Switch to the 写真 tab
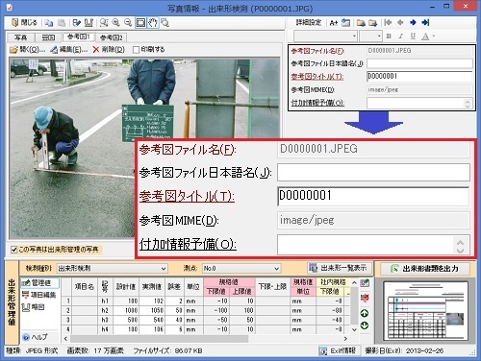Image resolution: width=481 pixels, height=361 pixels. (20, 37)
